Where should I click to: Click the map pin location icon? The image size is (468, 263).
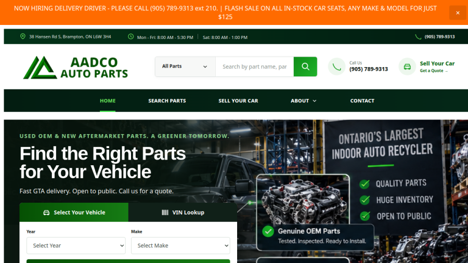click(x=23, y=36)
